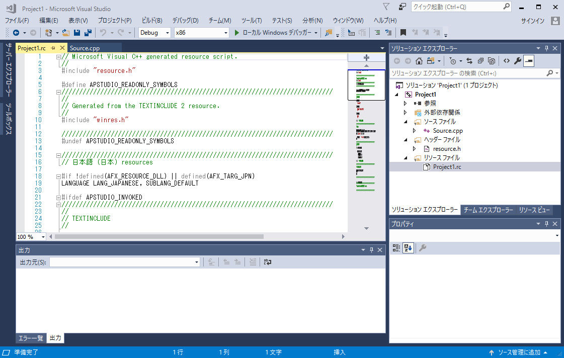
Task: Click the categorized view icon in Properties
Action: click(x=396, y=248)
